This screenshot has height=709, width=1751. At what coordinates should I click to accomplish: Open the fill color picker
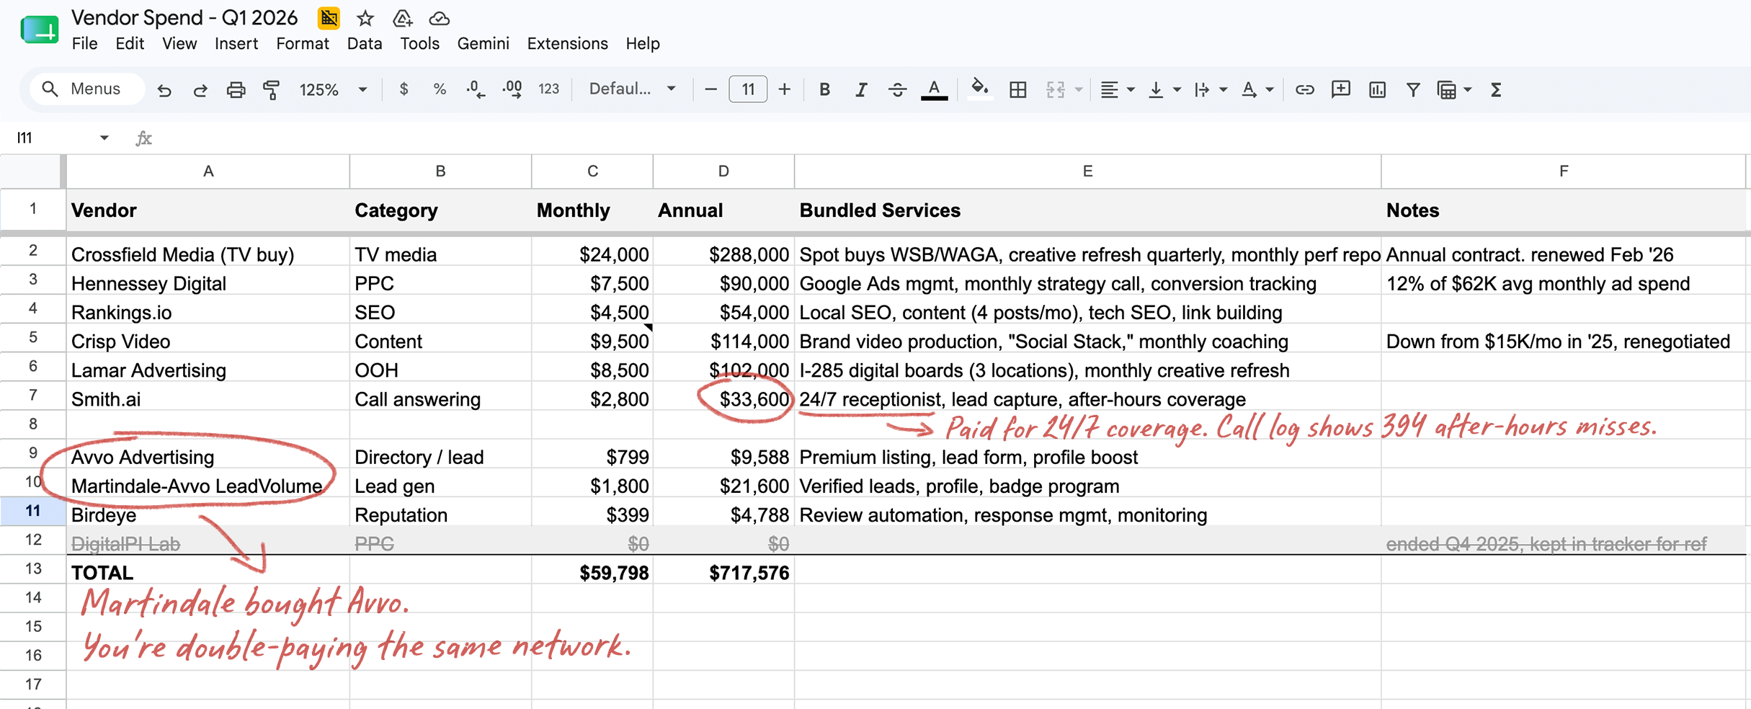coord(979,89)
